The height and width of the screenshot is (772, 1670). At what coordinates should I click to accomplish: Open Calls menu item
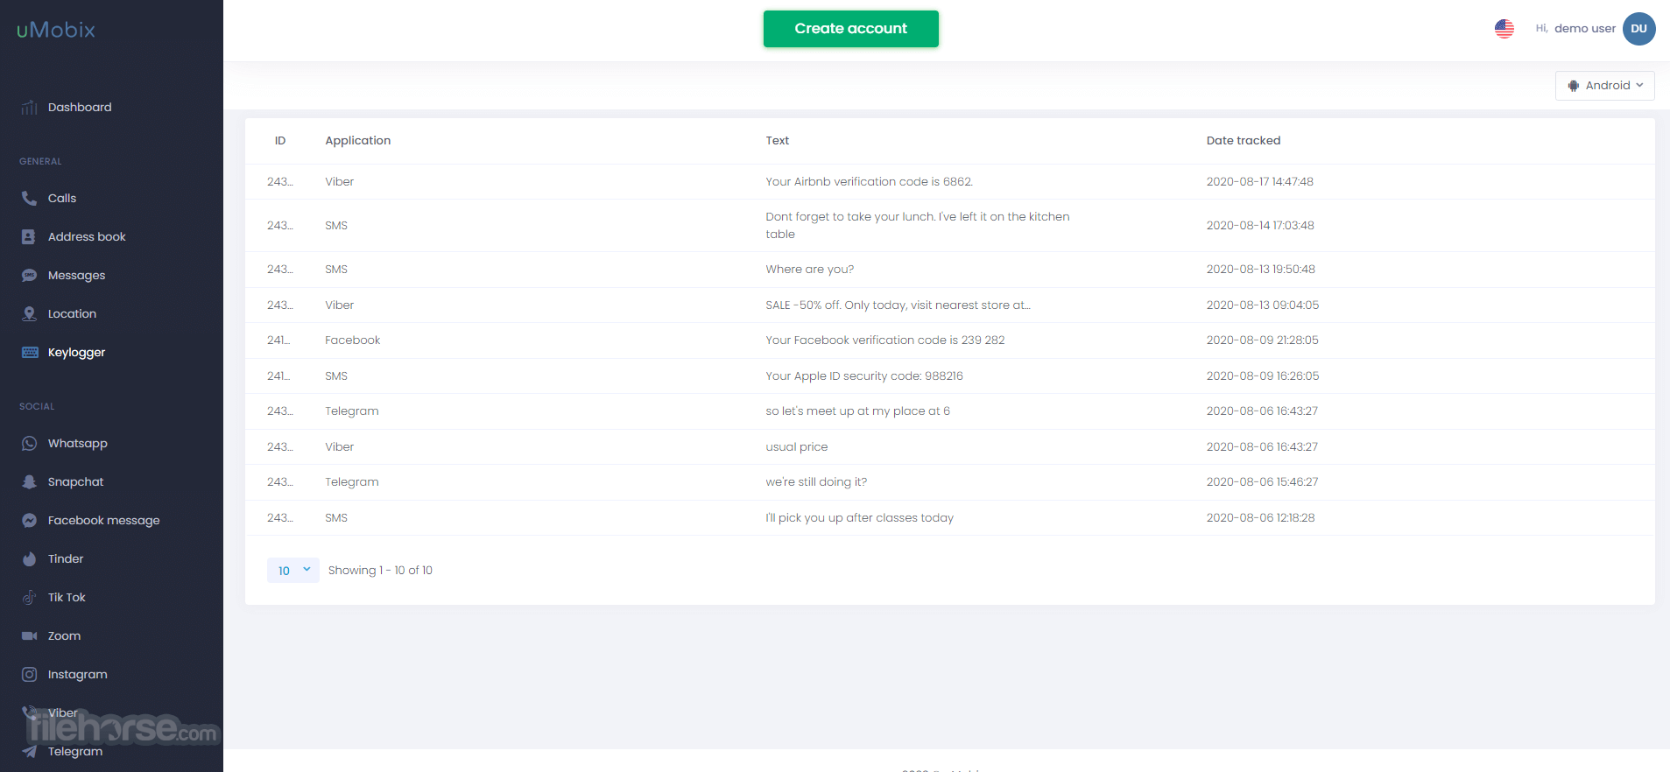coord(62,199)
